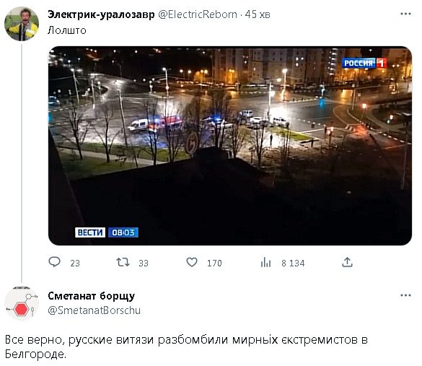Image resolution: width=422 pixels, height=366 pixels.
Task: Open the 45 хв timestamp link
Action: coord(258,14)
